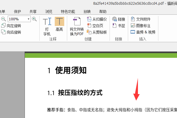Rotate the page left (向左旋转)

11,26
